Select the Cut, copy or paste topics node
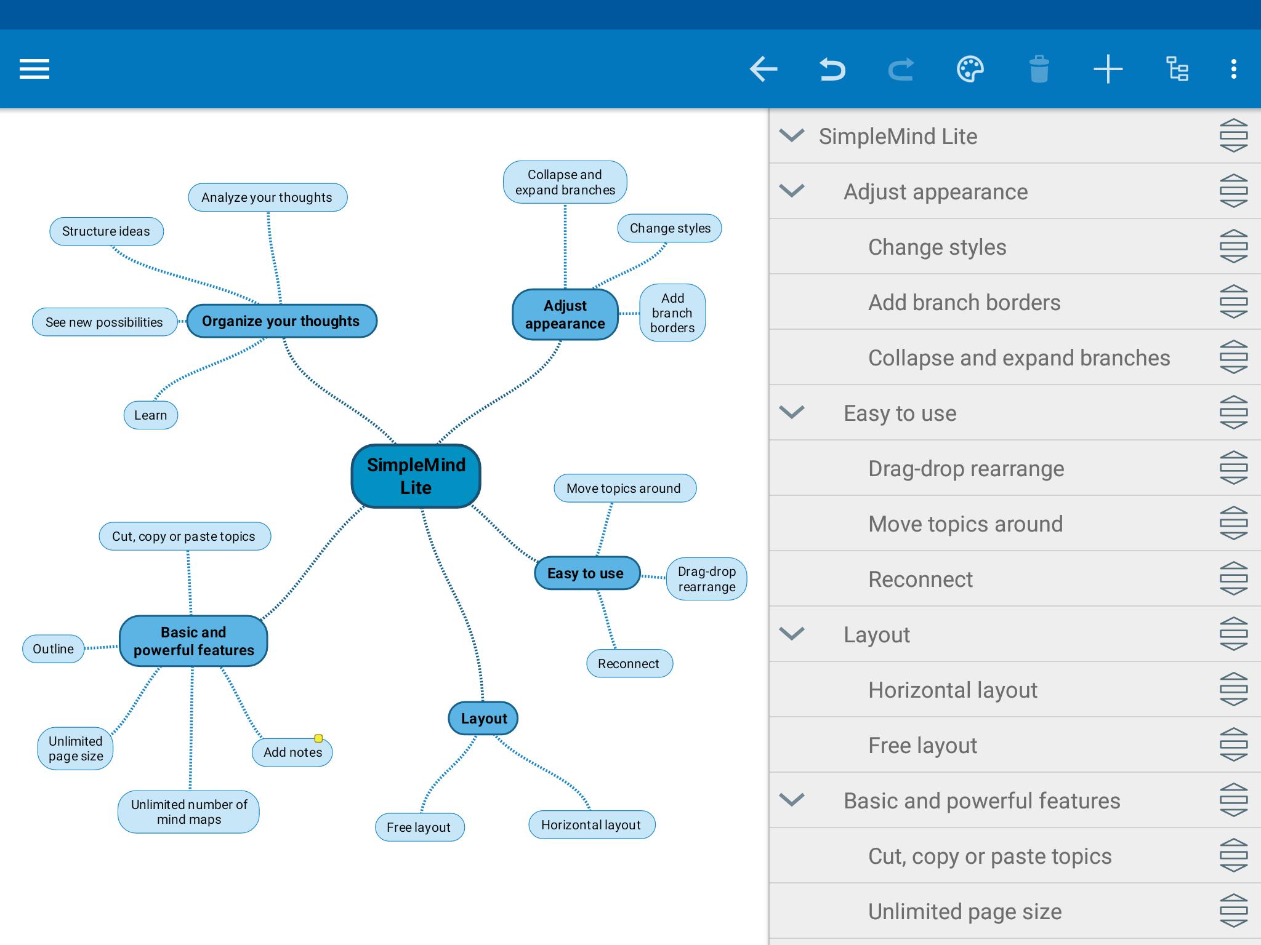1261x945 pixels. [185, 536]
